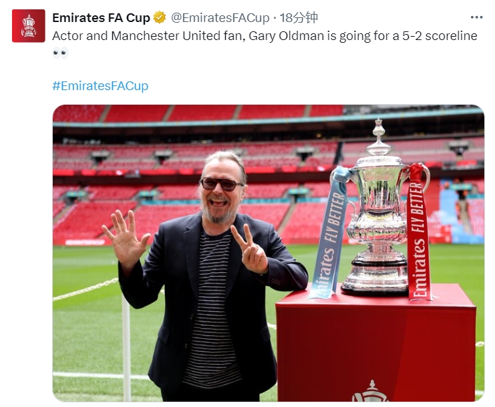Image resolution: width=495 pixels, height=407 pixels.
Task: Open the attached Wembley stadium photo
Action: 269,253
